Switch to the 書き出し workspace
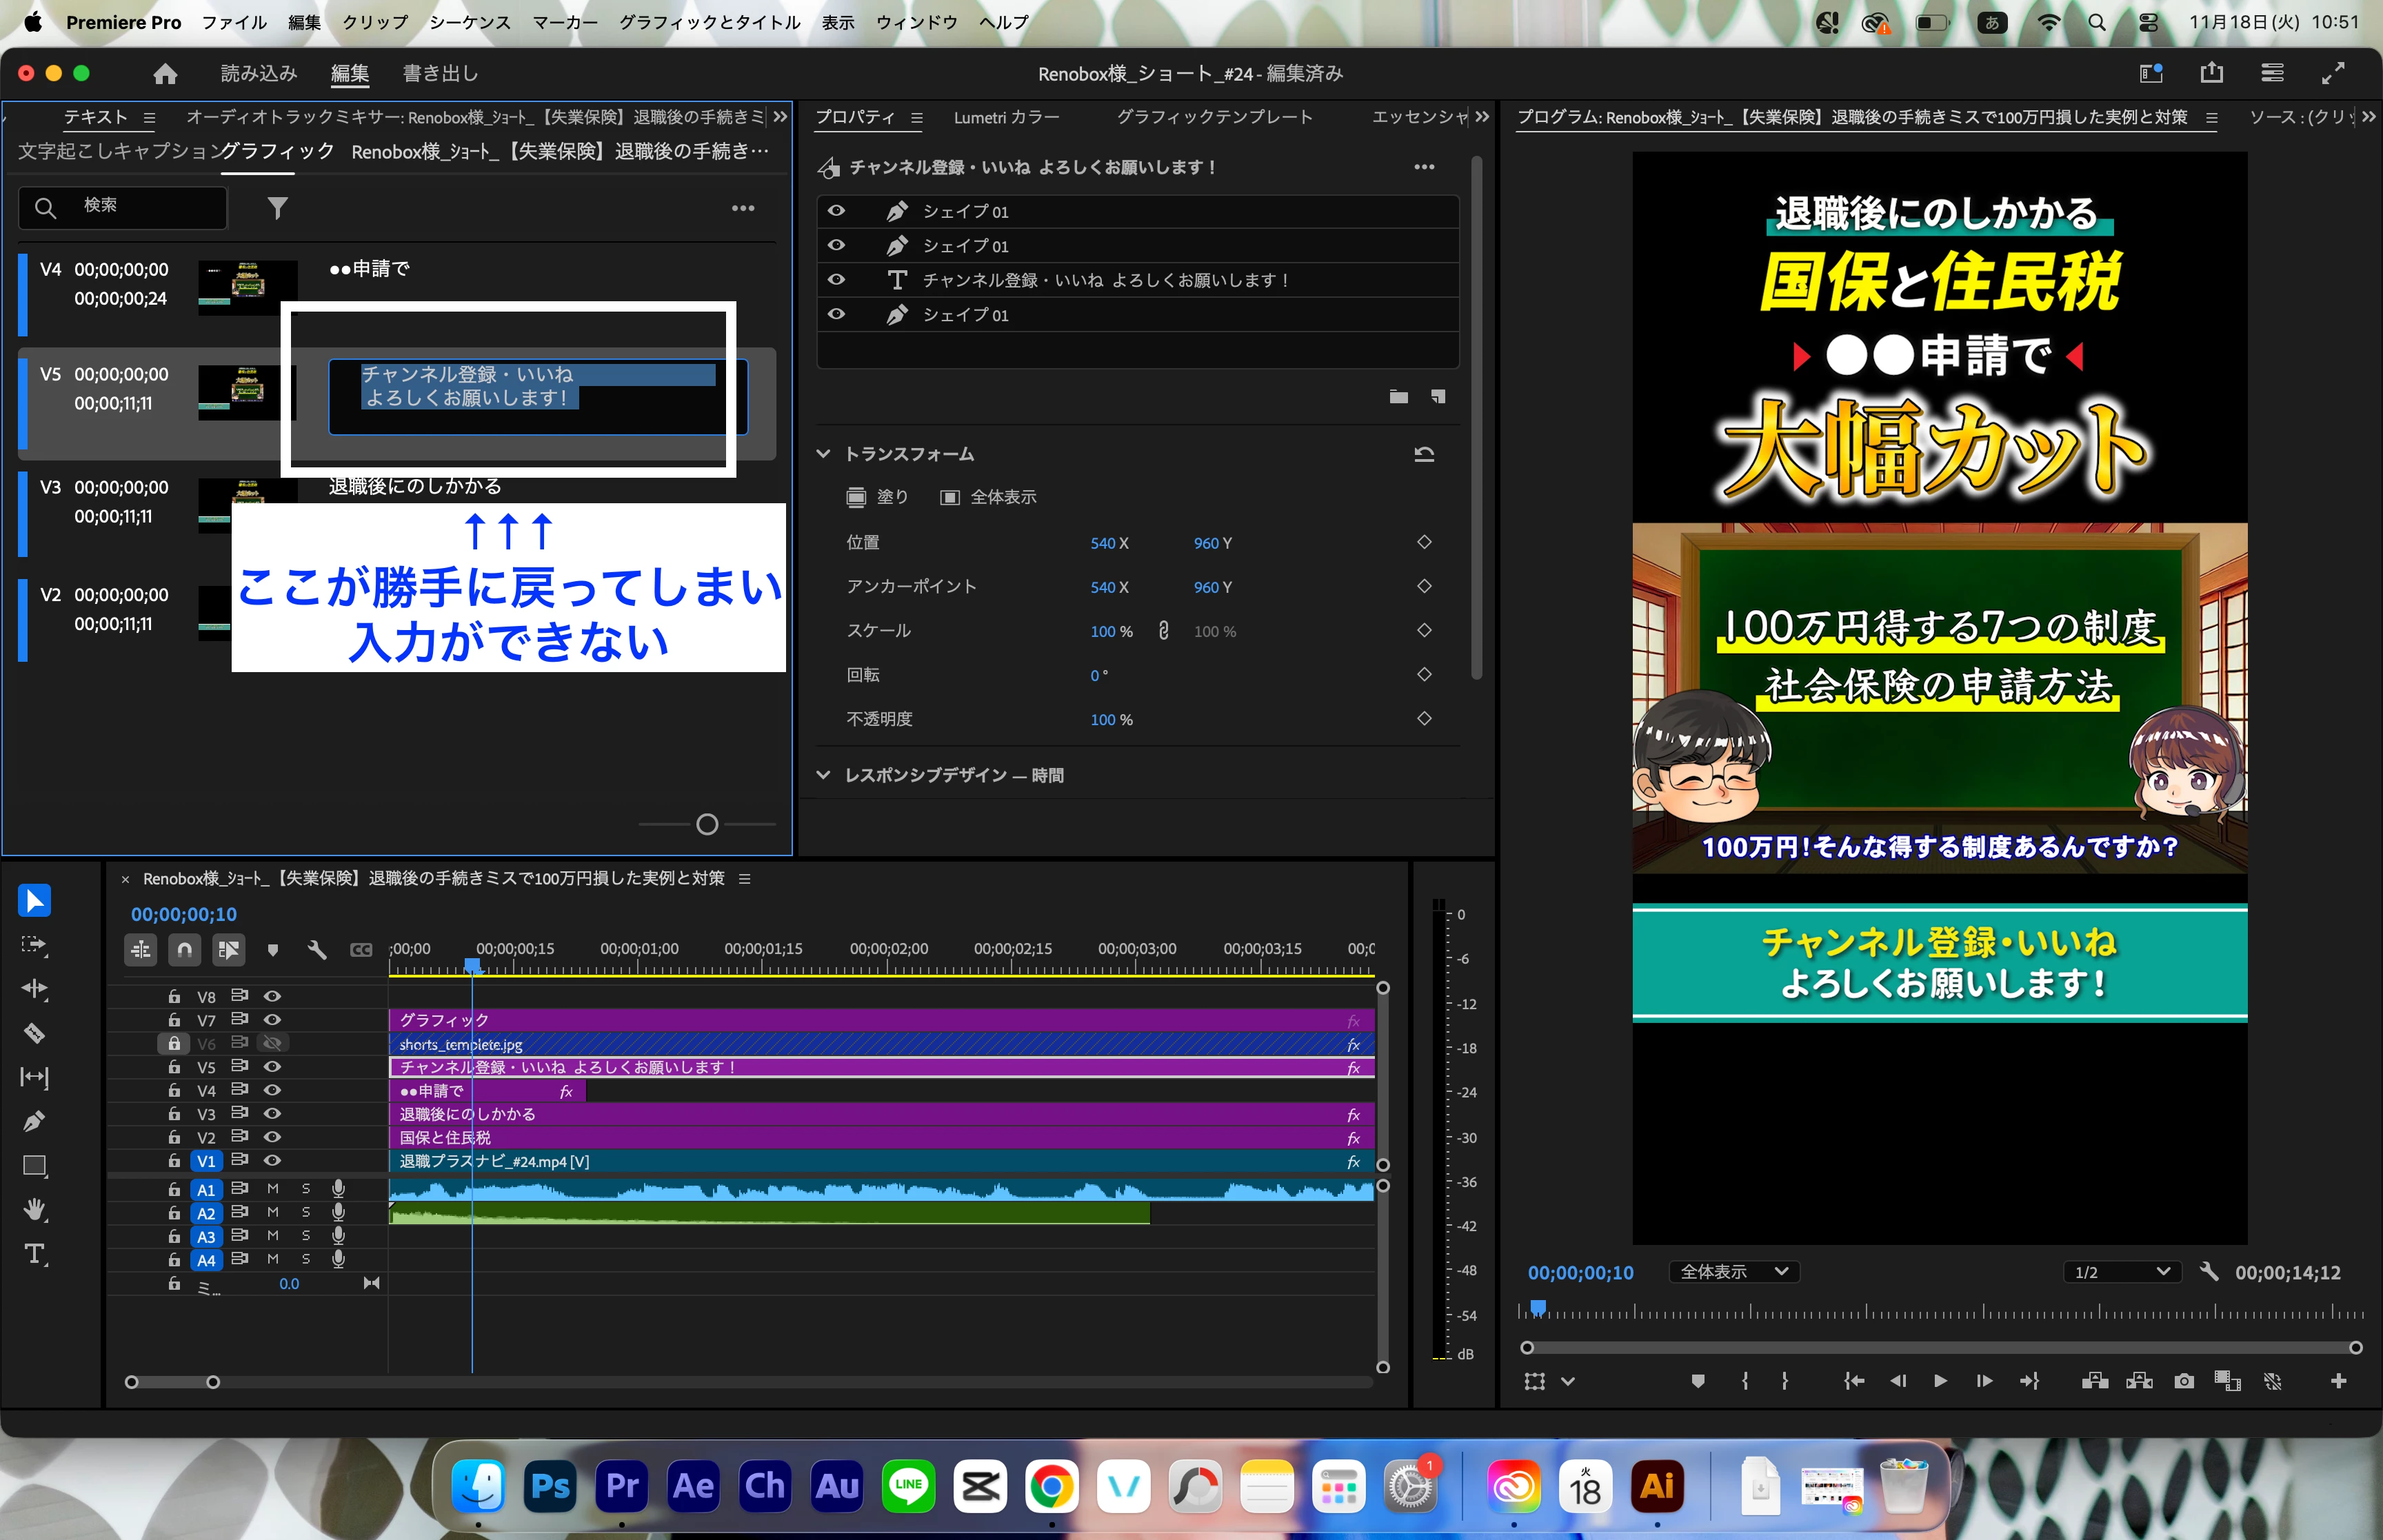Screen dimensions: 2383x1540 click(440, 73)
